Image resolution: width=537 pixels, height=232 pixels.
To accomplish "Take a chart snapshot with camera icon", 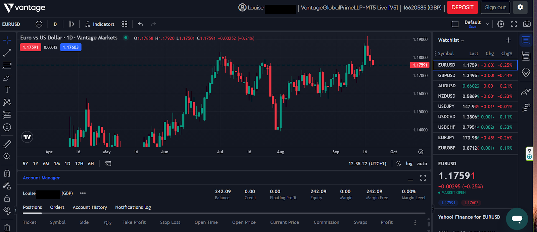I will 527,24.
